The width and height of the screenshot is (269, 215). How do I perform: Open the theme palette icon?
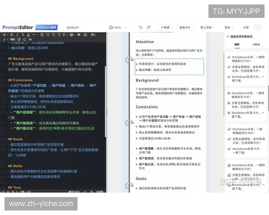click(19, 39)
